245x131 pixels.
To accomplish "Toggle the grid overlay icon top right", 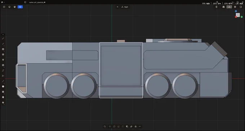I will click(223, 7).
